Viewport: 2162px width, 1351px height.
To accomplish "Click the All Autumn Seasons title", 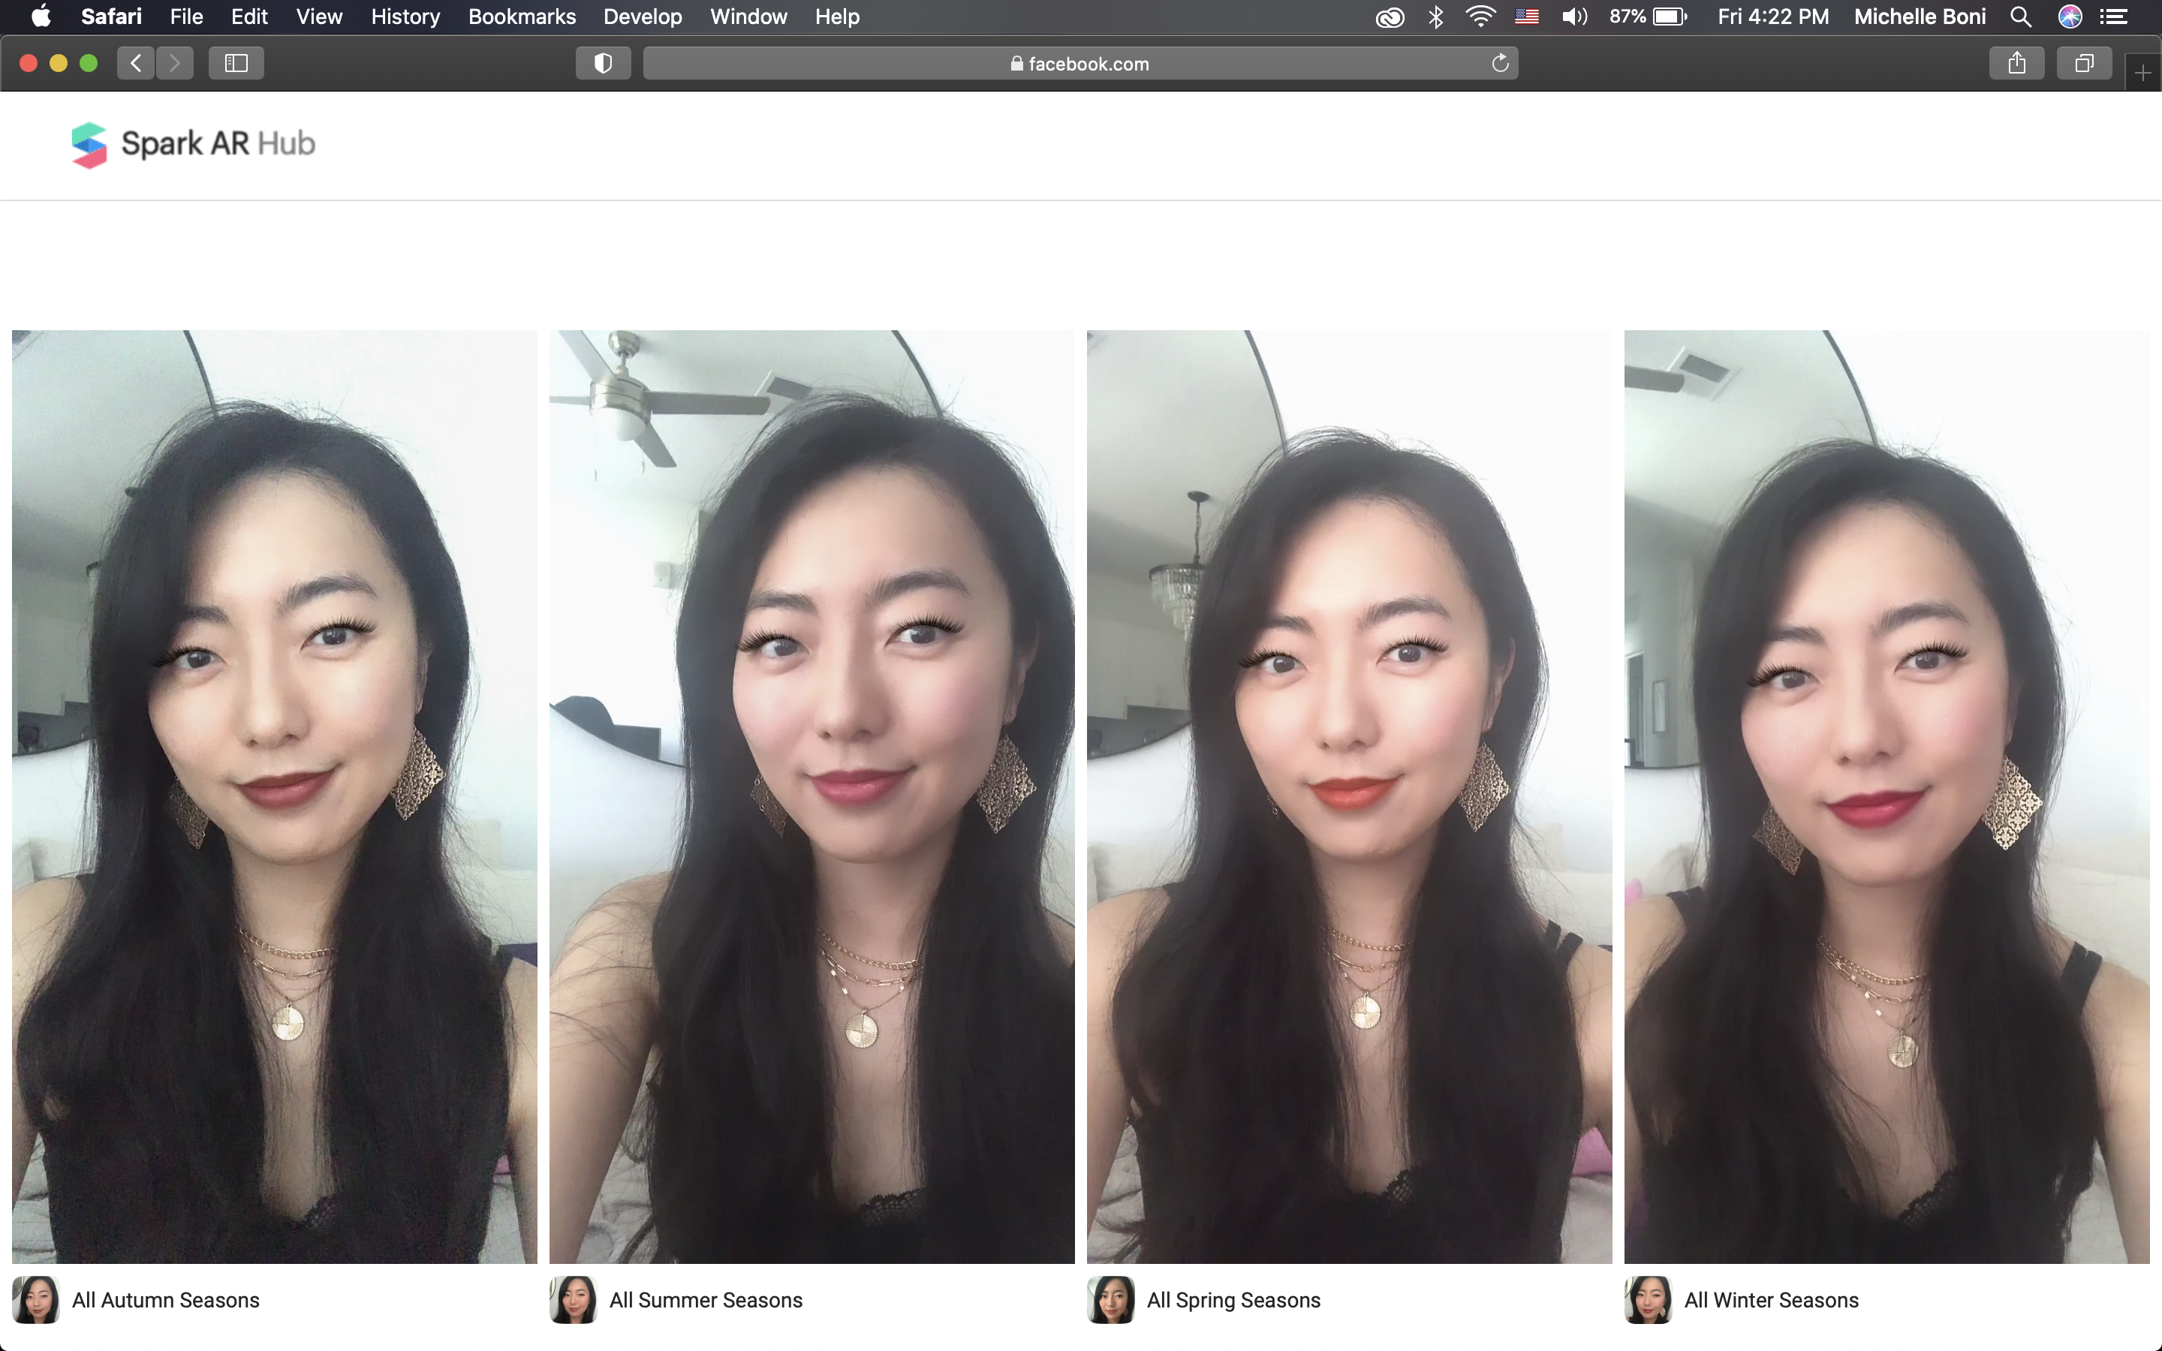I will coord(166,1300).
